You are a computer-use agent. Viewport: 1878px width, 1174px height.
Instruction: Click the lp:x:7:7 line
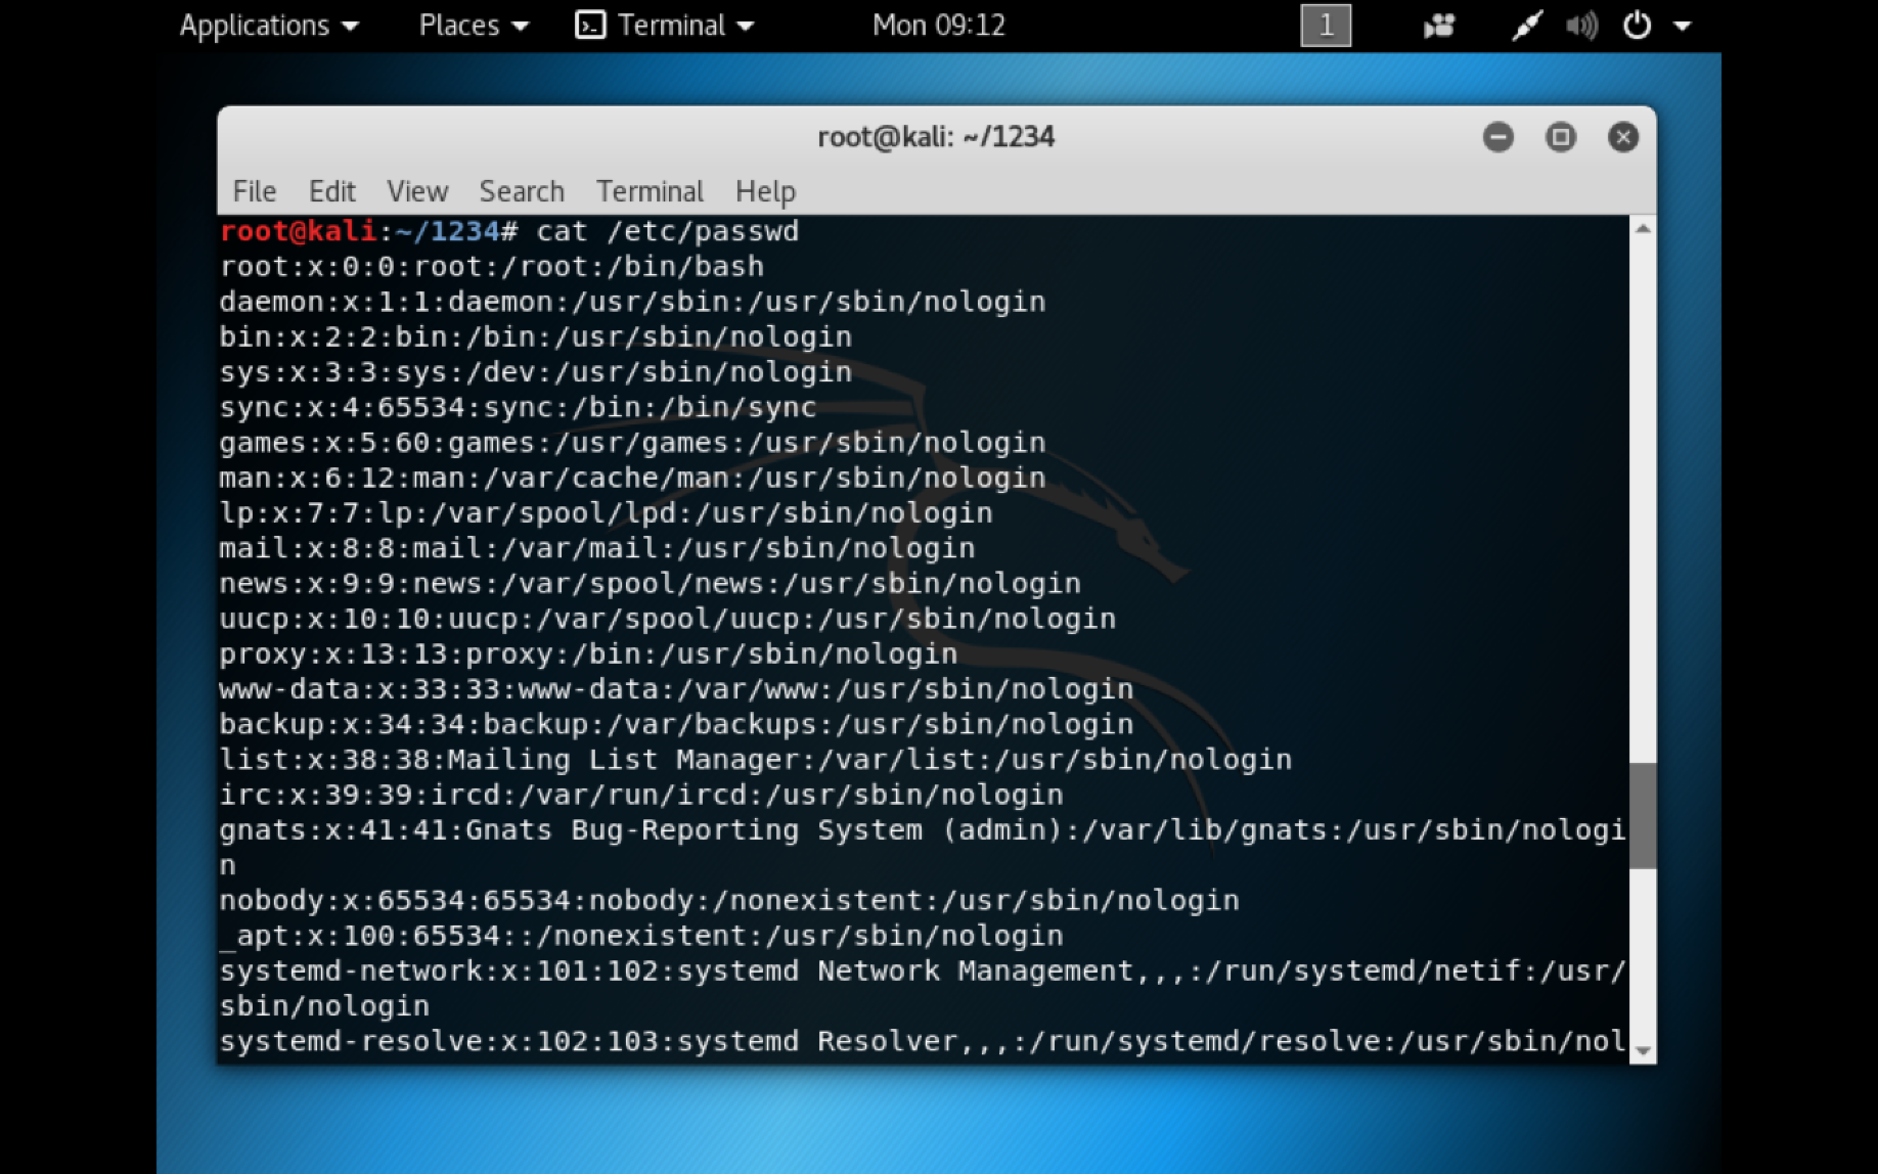pos(606,513)
